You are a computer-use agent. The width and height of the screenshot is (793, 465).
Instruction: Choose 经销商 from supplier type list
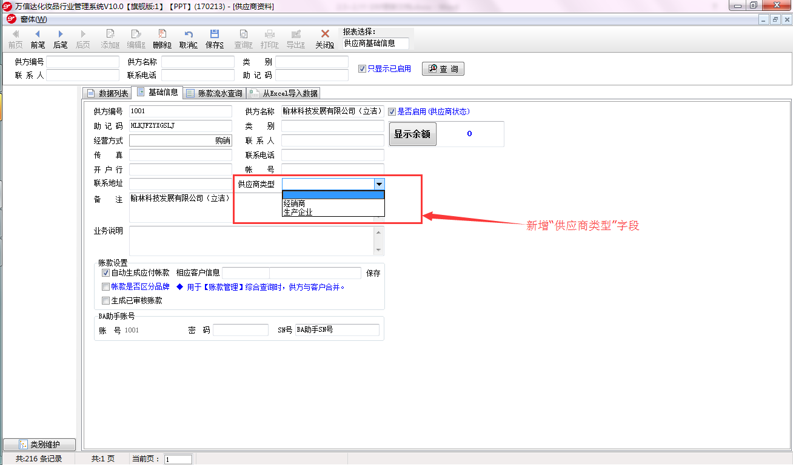[333, 204]
